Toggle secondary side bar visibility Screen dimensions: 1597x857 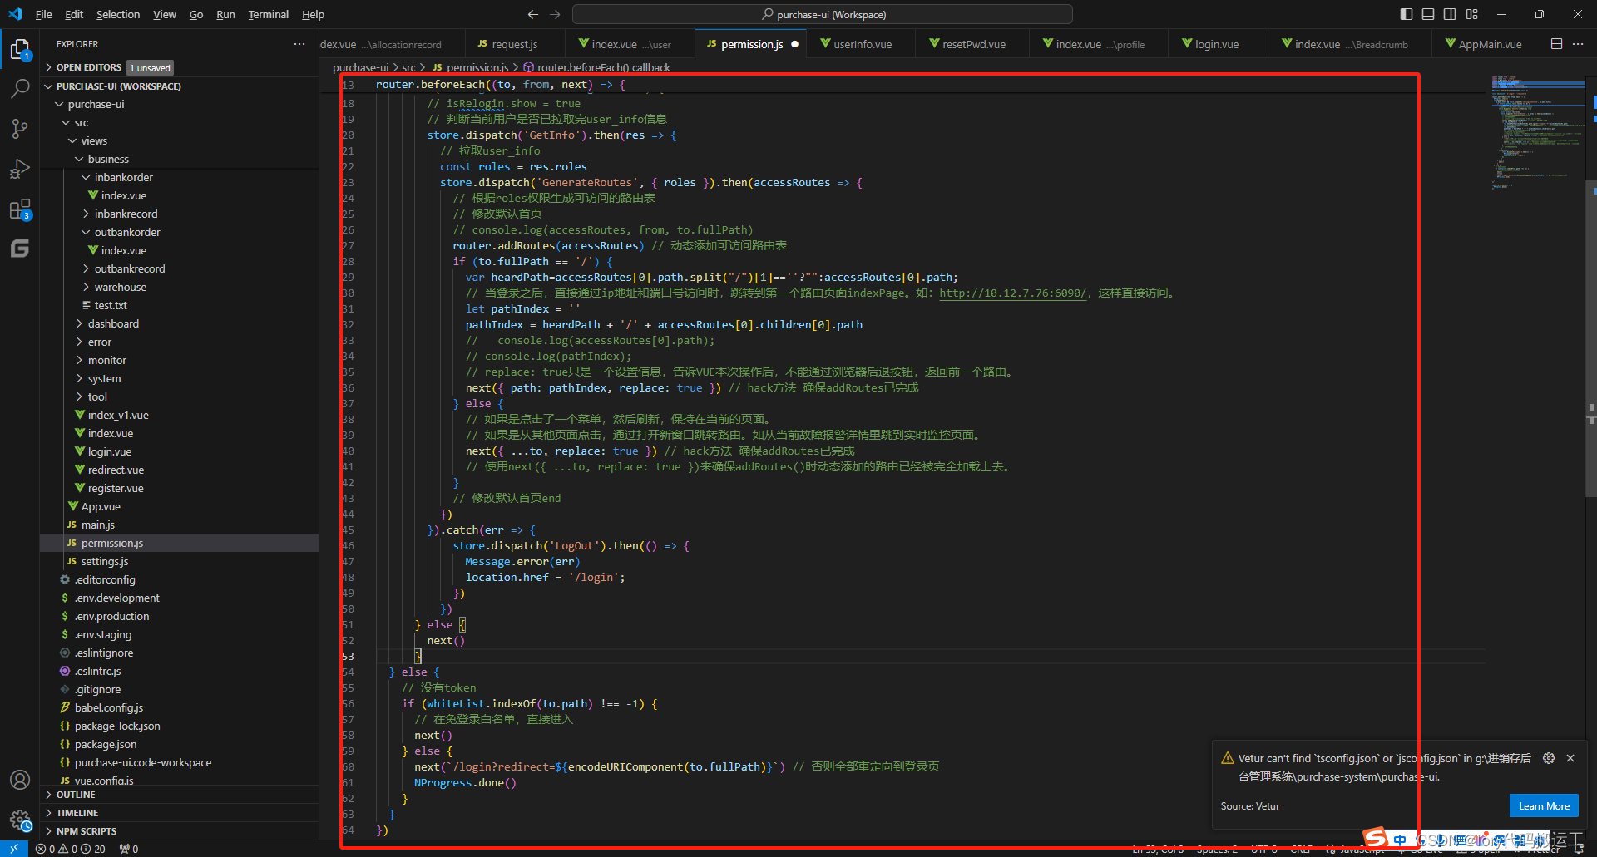click(x=1450, y=14)
